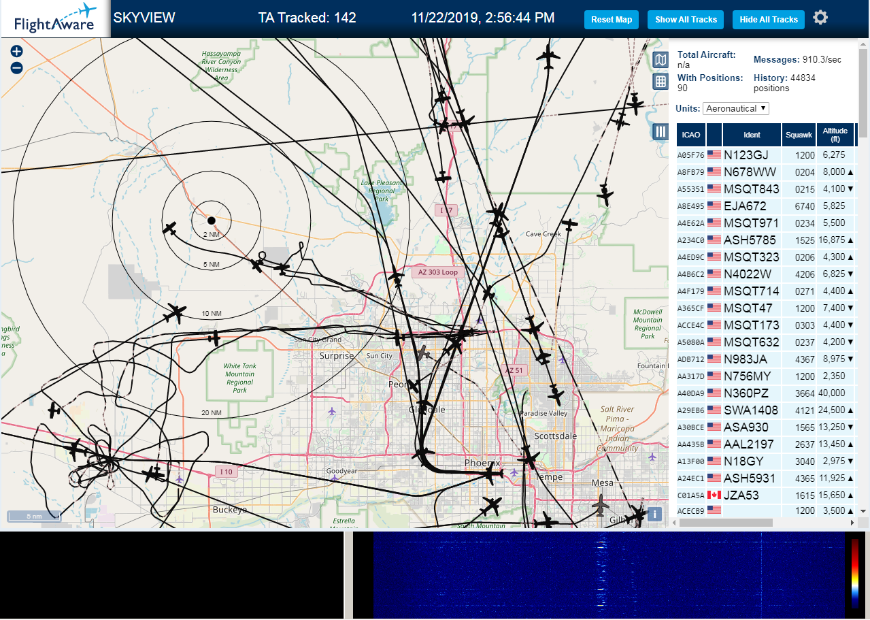Select aircraft row ASH5785
Viewport: 870px width, 620px height.
click(x=767, y=240)
